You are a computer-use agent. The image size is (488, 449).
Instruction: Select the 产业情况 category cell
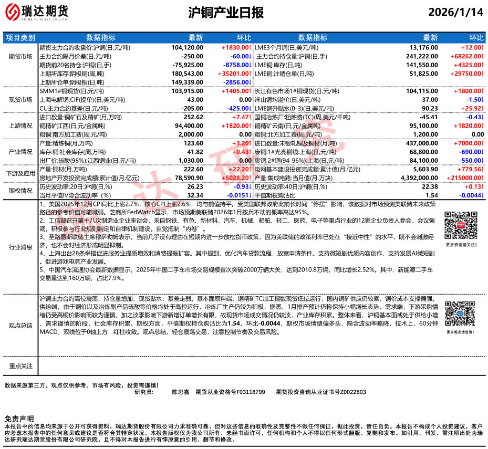pos(20,152)
